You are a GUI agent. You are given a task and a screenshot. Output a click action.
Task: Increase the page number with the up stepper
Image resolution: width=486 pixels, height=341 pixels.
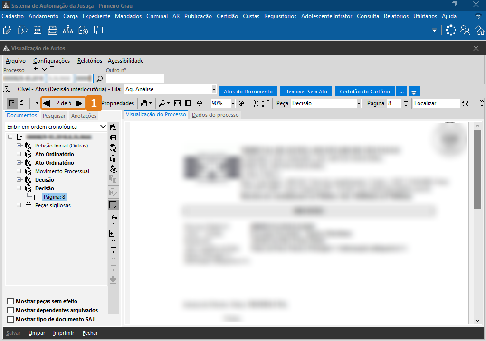pos(406,101)
